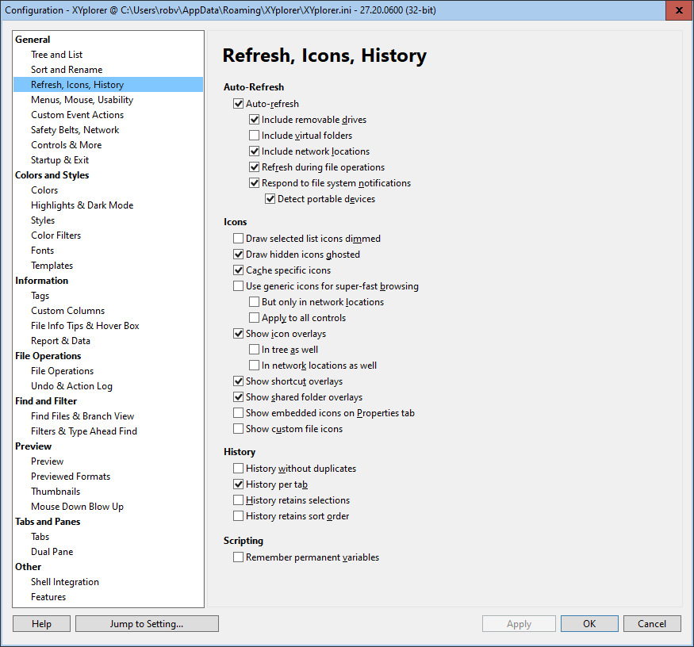The image size is (694, 647).
Task: Turn on "Show custom file icons"
Action: (238, 428)
